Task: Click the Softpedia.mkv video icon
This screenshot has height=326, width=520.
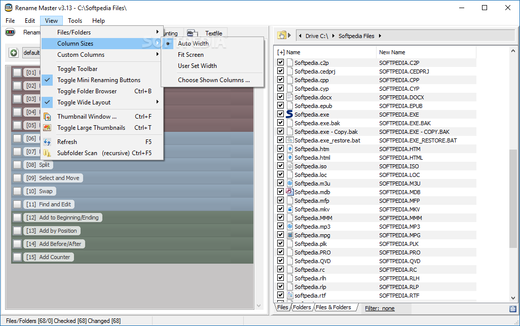Action: coord(289,209)
